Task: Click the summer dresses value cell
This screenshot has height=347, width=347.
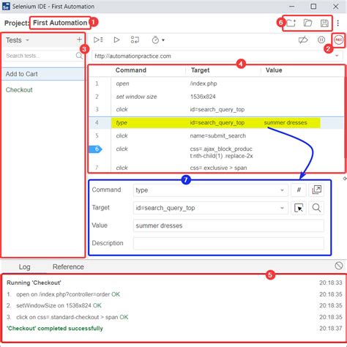Action: (286, 122)
